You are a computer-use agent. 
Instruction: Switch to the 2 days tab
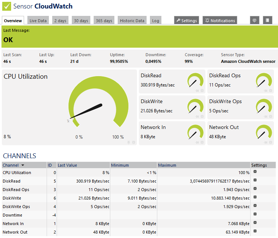(60, 21)
